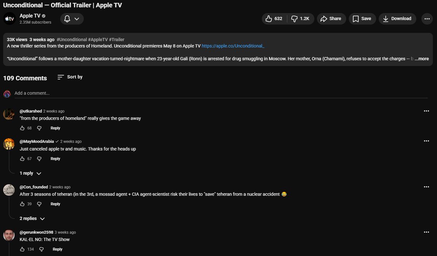Follow the apple.co/Unconditional_ link
This screenshot has width=437, height=256.
[x=233, y=46]
